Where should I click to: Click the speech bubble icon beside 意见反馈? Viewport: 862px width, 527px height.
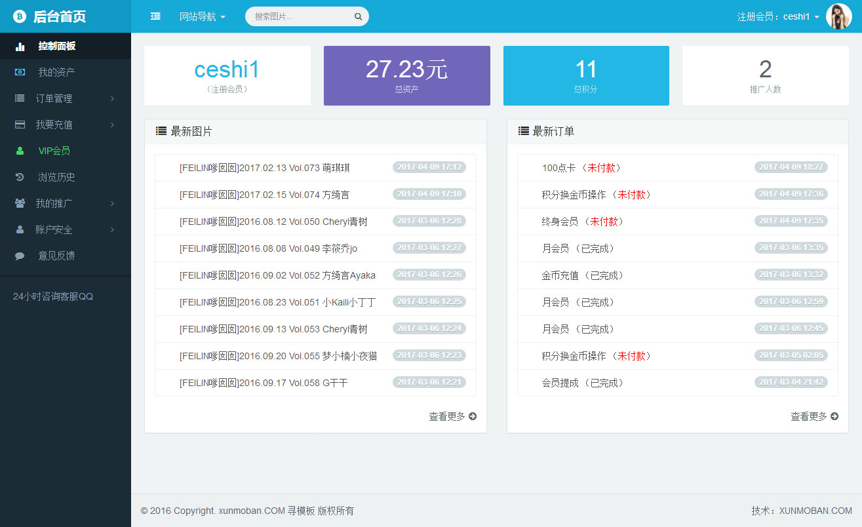coord(20,256)
